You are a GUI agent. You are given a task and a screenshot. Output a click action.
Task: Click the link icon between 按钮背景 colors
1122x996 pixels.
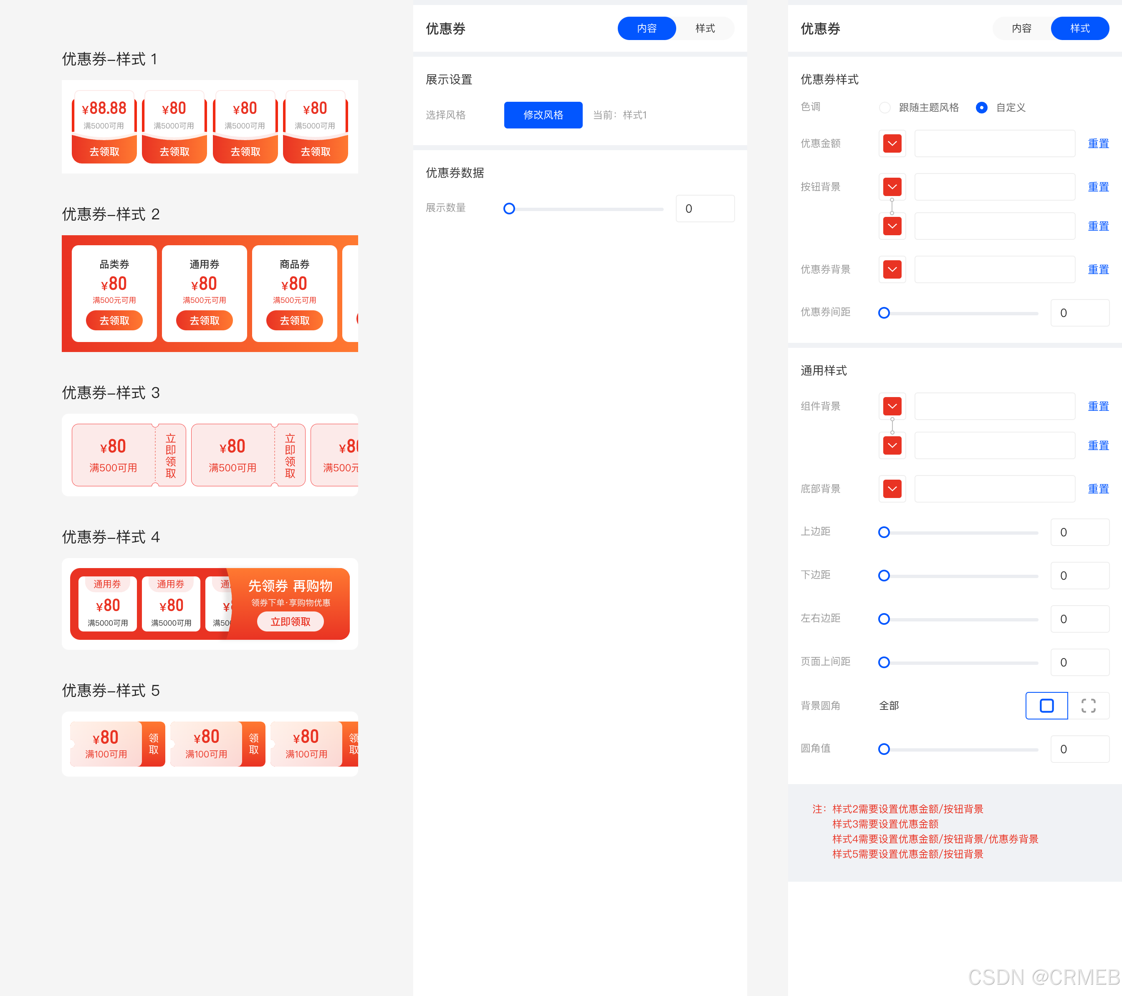pos(892,206)
